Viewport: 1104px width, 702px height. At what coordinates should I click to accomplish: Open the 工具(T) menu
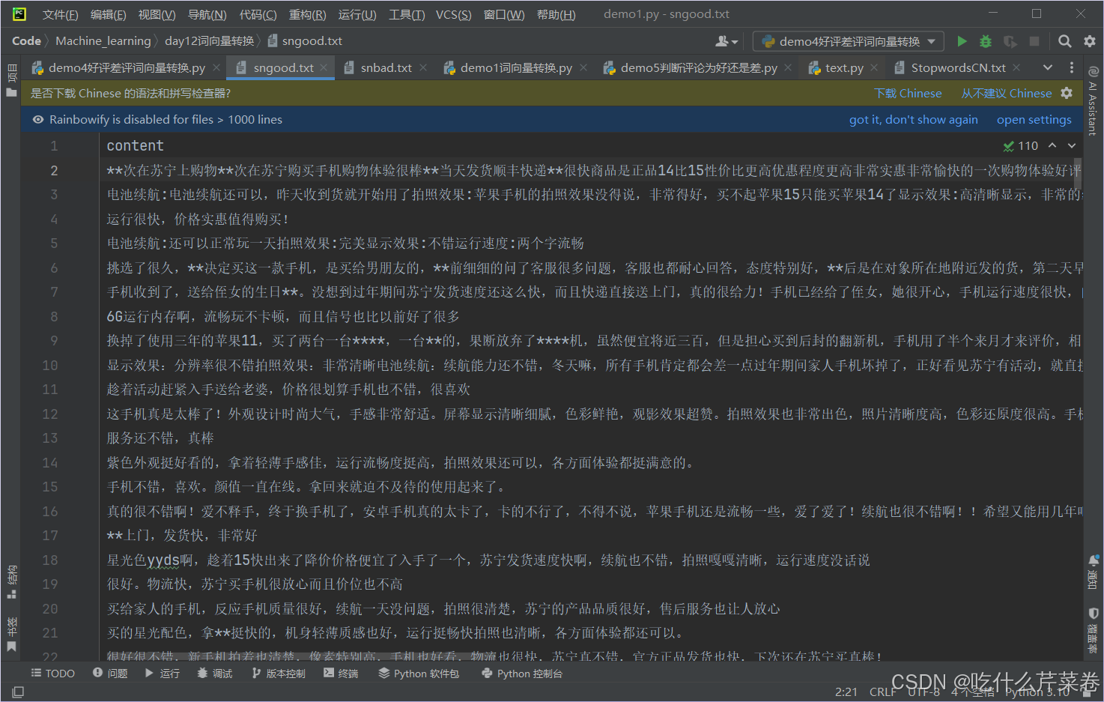(x=407, y=14)
